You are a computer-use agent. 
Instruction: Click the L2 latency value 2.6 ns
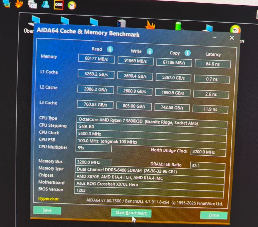click(211, 94)
